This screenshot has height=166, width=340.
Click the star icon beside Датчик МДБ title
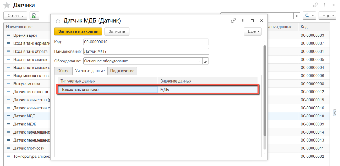pos(57,20)
